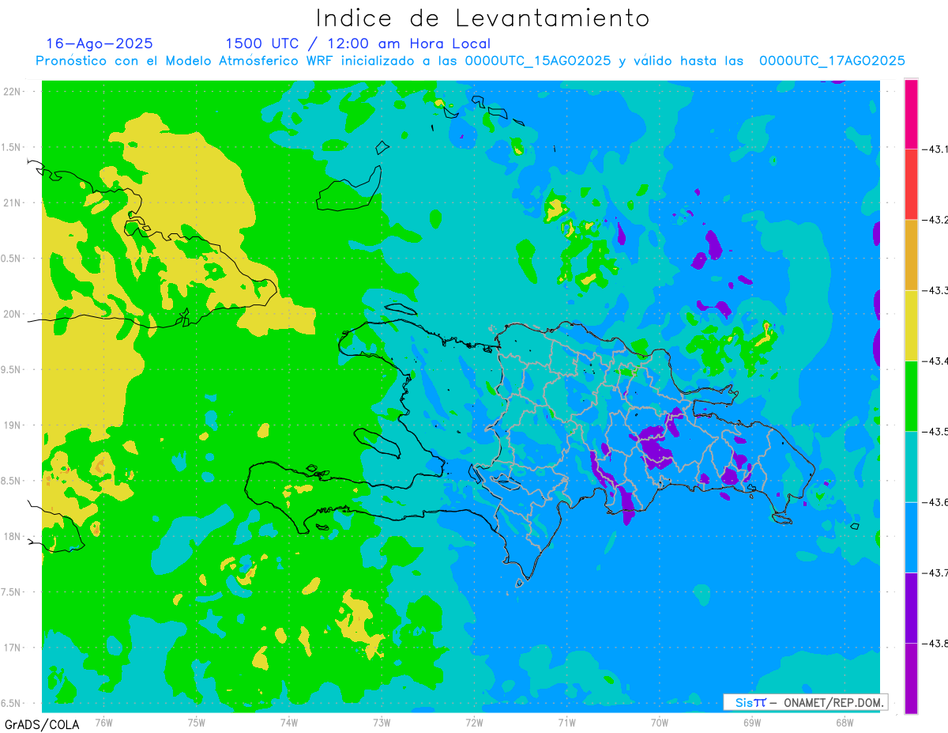948x733 pixels.
Task: Click the '17N' latitude label
Action: tap(13, 648)
